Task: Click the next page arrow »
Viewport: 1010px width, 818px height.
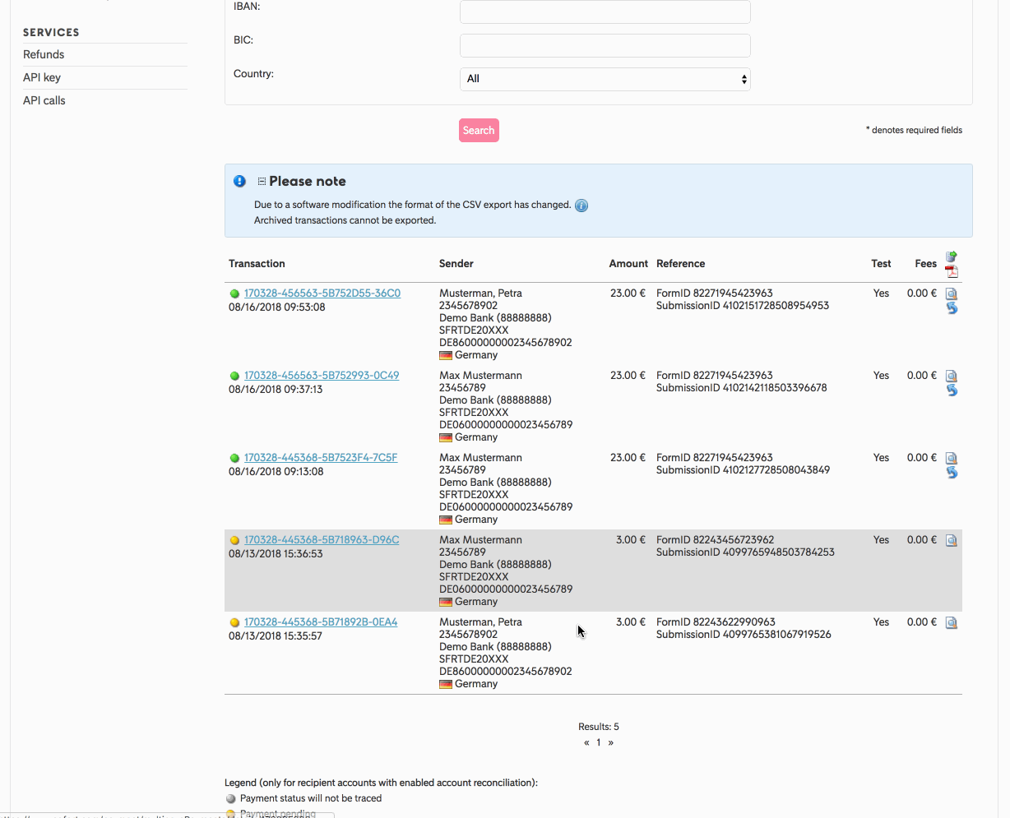Action: pos(610,742)
